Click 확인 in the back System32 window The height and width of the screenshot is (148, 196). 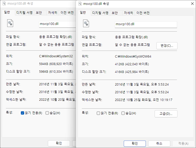coord(59,143)
